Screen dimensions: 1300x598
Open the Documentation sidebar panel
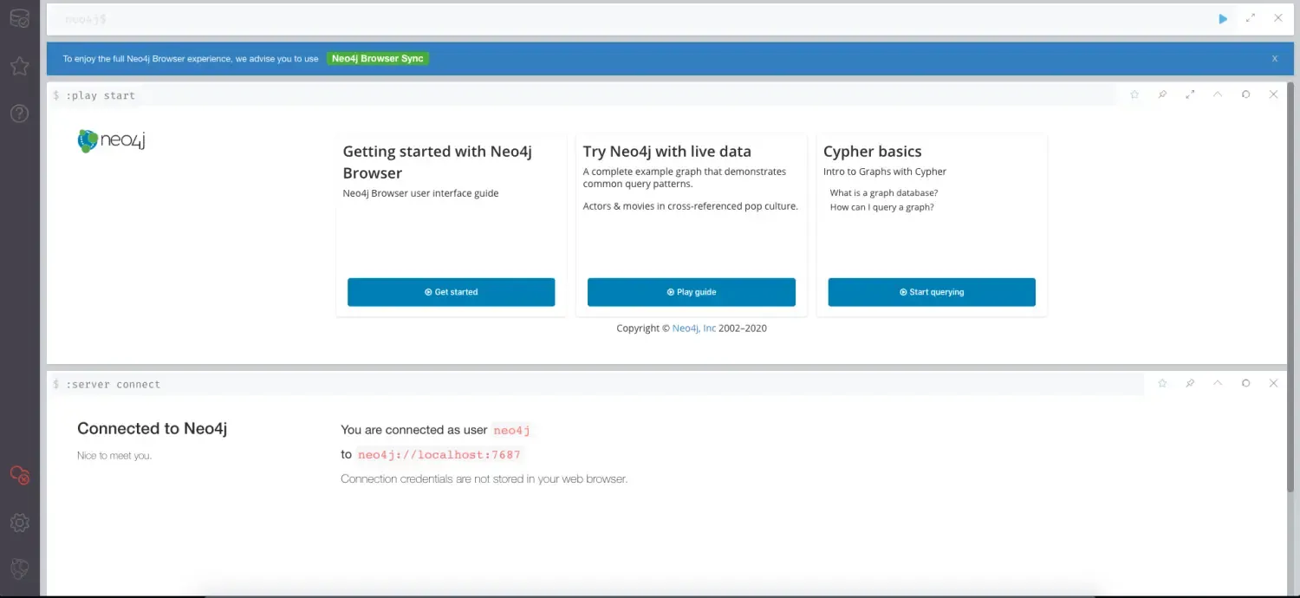(x=19, y=113)
